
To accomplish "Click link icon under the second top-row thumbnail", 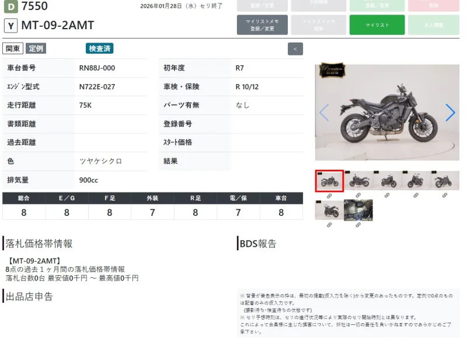I will point(358,195).
